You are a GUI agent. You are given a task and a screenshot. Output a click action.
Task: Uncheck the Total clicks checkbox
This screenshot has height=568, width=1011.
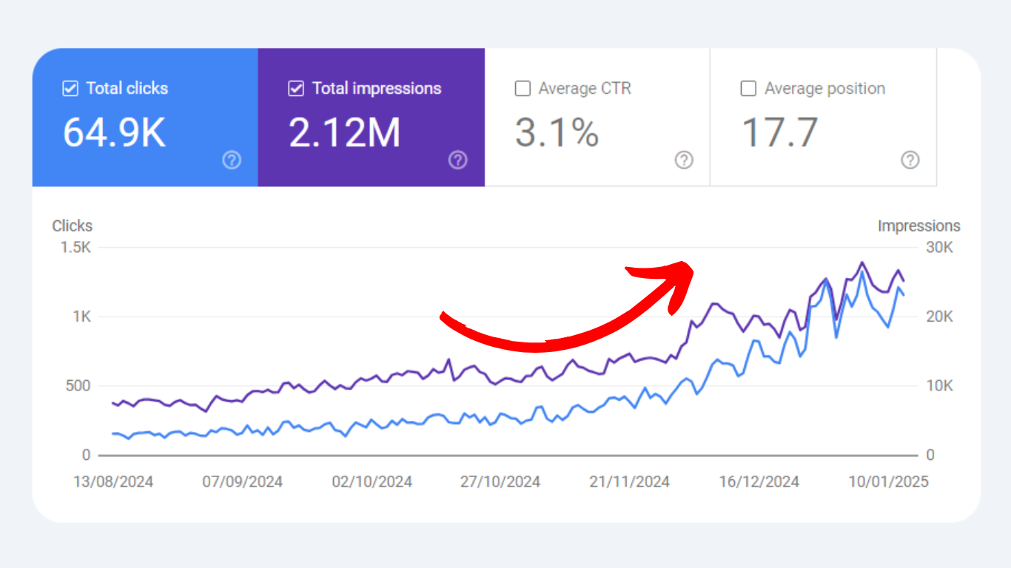point(70,89)
